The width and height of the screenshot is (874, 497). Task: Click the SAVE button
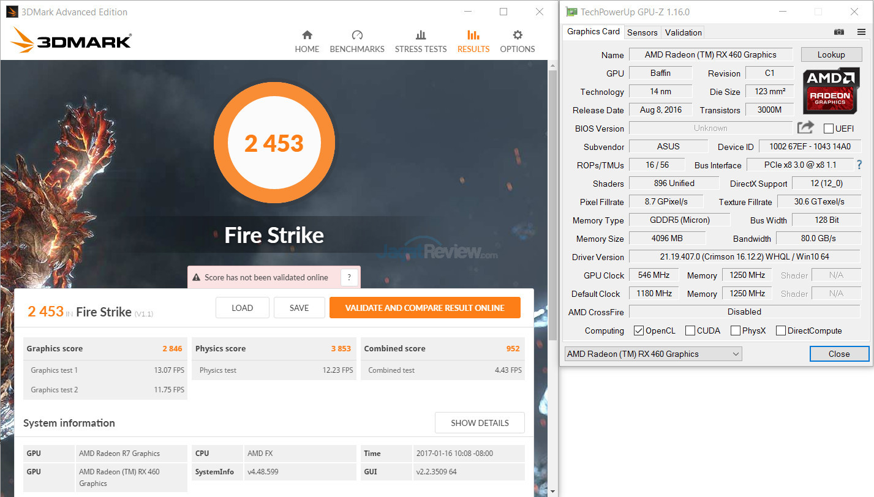tap(299, 308)
